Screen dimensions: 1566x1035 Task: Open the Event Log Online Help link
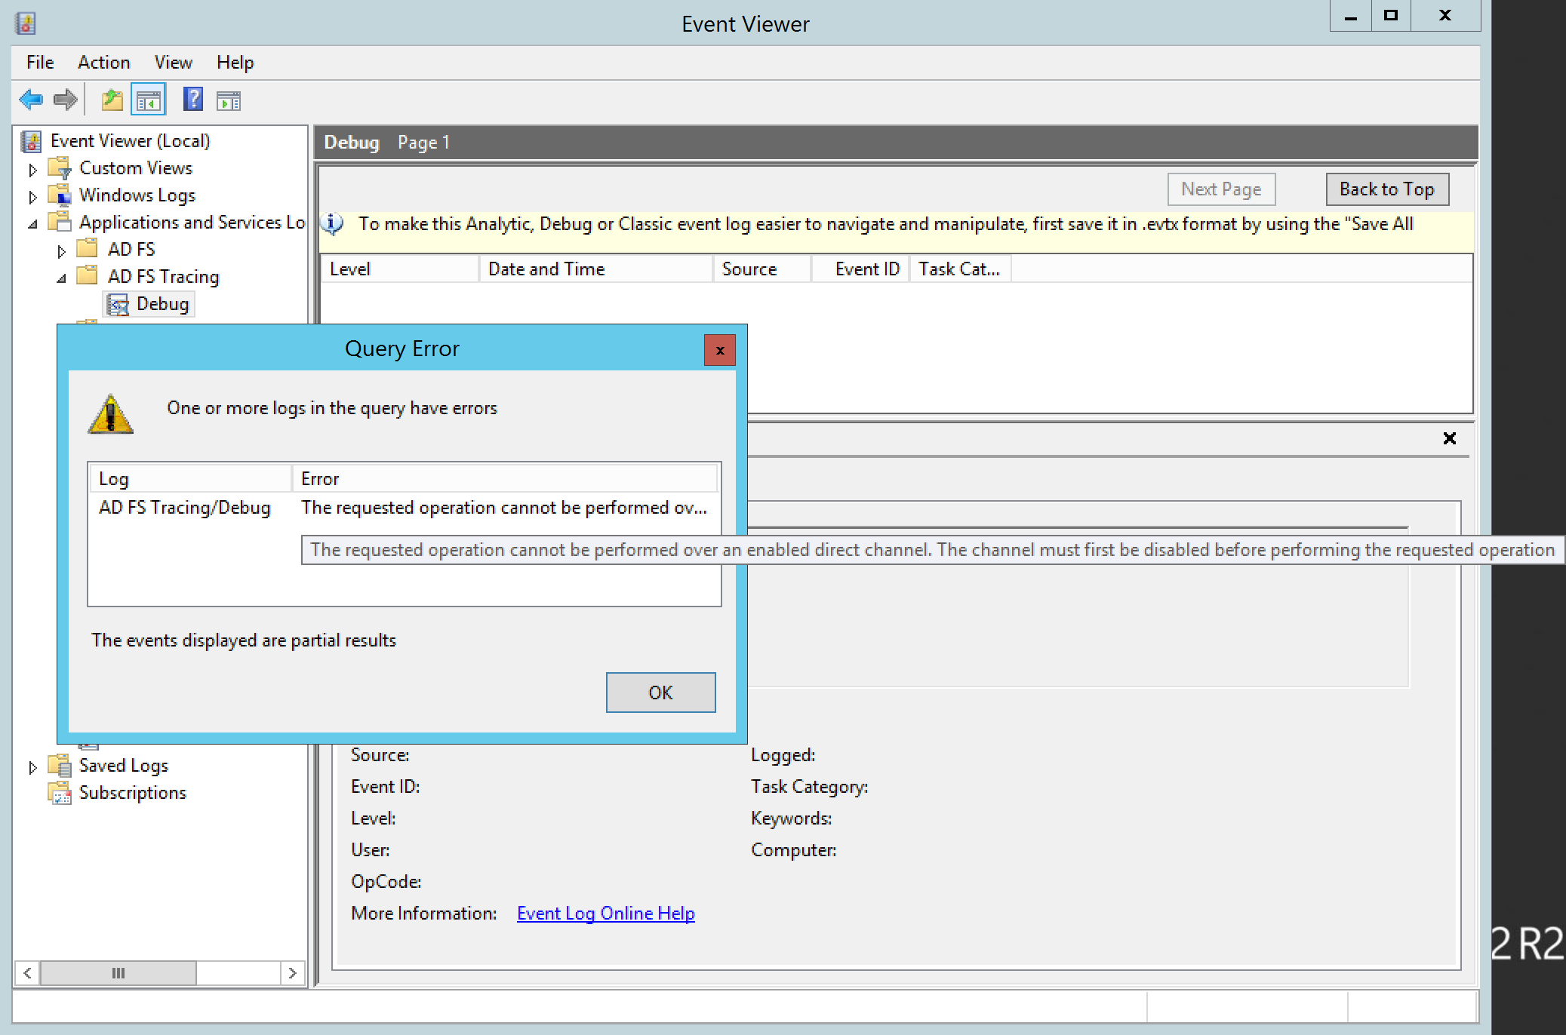605,914
